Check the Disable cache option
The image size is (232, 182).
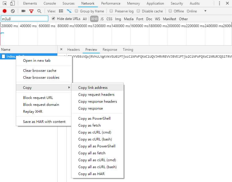pos(138,11)
